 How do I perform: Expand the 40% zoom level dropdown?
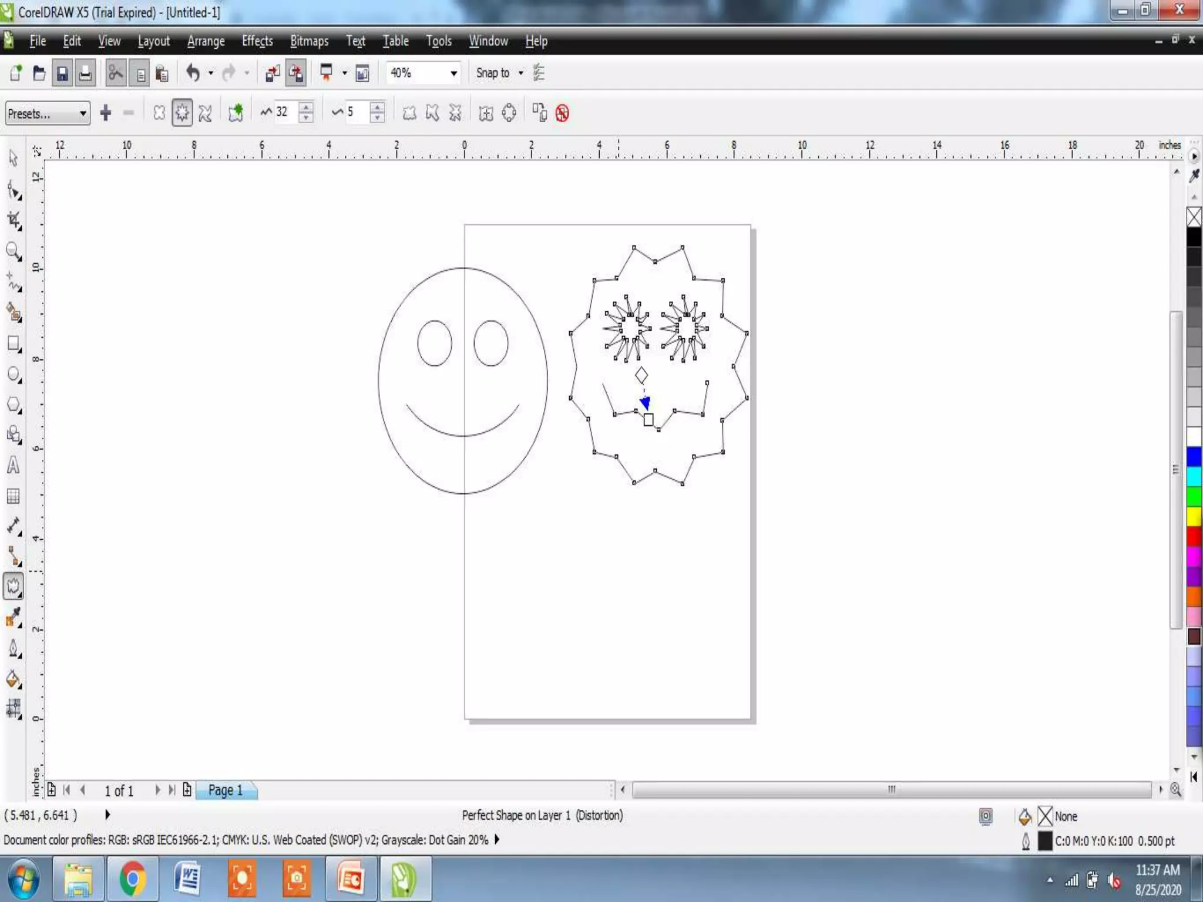pyautogui.click(x=453, y=73)
